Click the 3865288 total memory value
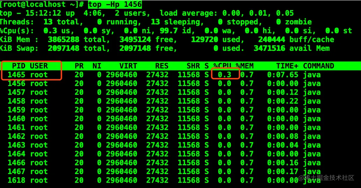Viewport: 361px width, 188px height. (x=64, y=39)
